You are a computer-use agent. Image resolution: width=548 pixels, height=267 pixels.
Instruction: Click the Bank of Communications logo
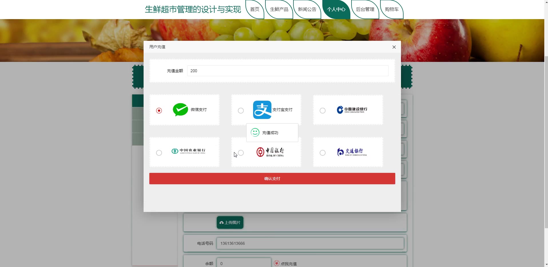click(352, 152)
